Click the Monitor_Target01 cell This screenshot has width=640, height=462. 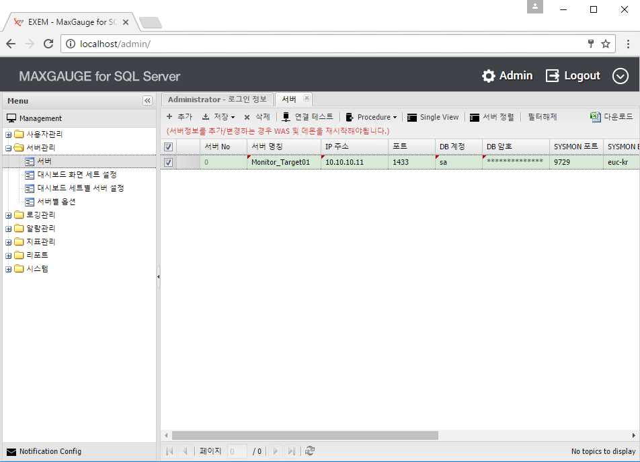click(x=284, y=163)
